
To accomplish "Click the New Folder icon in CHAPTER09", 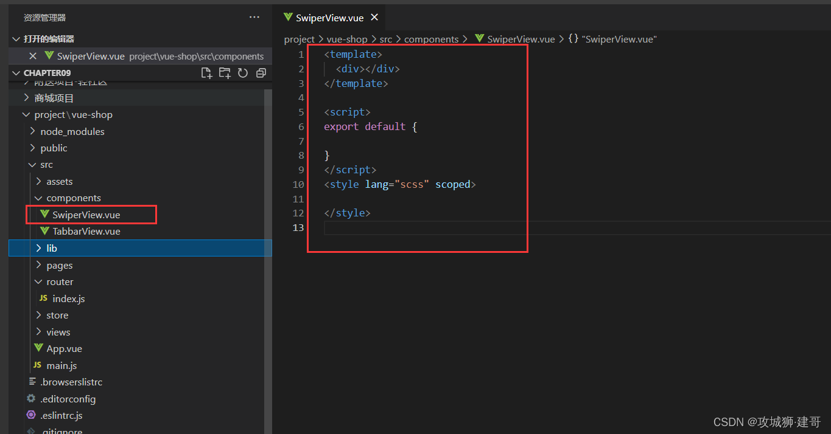I will [225, 73].
